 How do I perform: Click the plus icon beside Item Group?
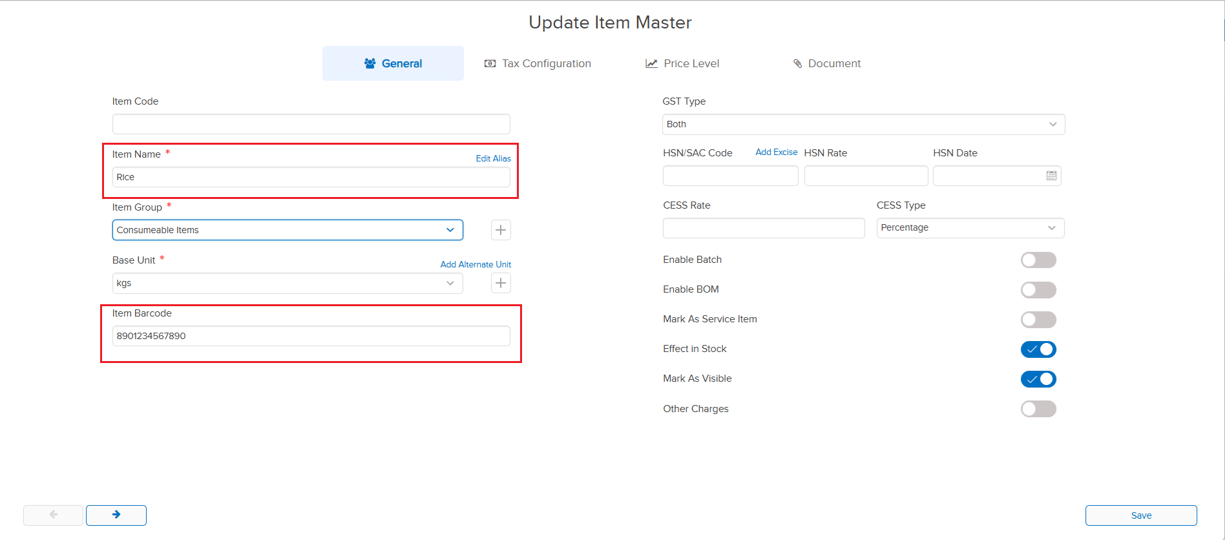point(501,230)
